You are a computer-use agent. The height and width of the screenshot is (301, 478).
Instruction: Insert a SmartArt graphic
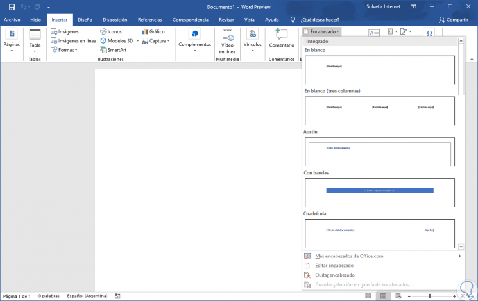(113, 50)
